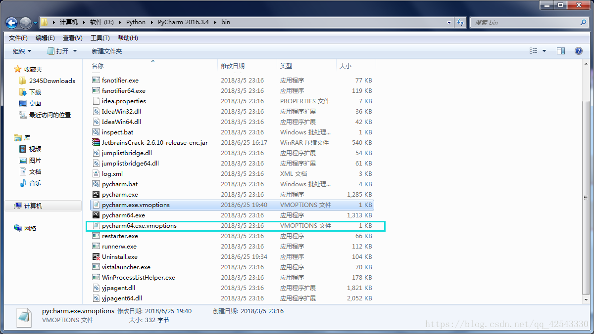Image resolution: width=594 pixels, height=334 pixels.
Task: Select the log.xml file icon
Action: [x=96, y=173]
